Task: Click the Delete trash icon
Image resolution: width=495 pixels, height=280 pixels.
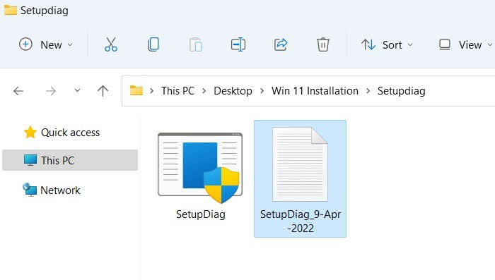Action: click(x=323, y=44)
